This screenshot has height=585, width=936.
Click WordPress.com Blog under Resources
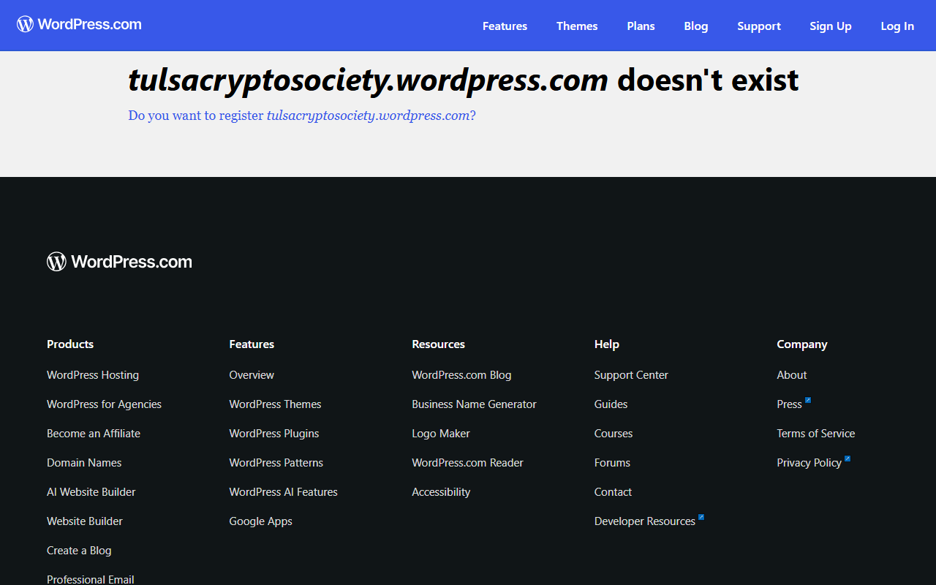coord(461,375)
